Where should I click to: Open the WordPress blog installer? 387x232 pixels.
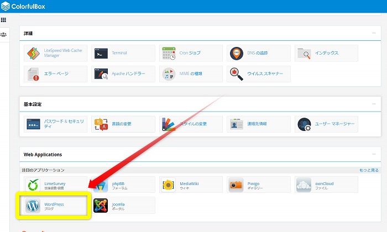(33, 206)
